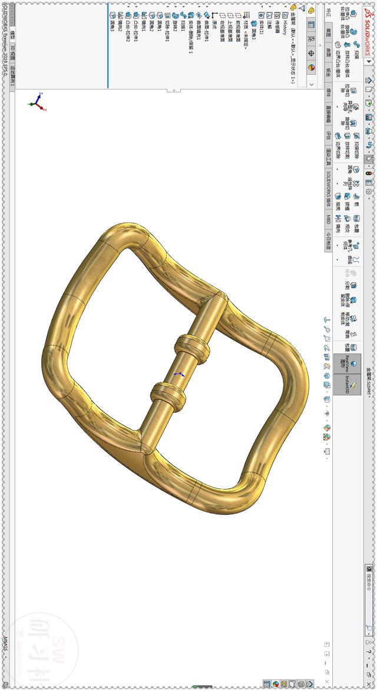
Task: Open the 曲面 surfaces ribbon tab
Action: pos(329,52)
